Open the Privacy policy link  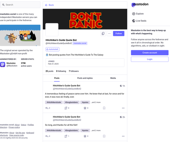(14, 127)
